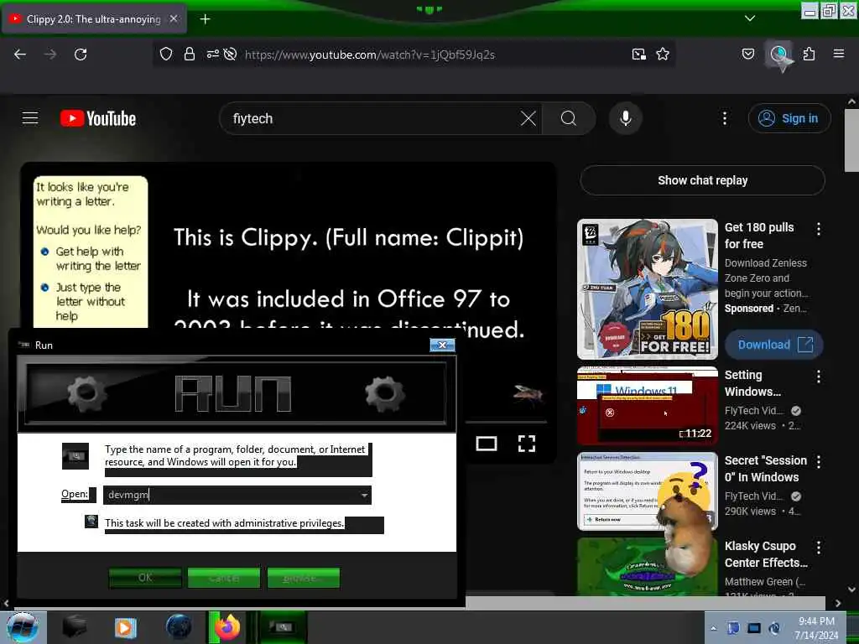Open the Setting Windows video thumbnail
The image size is (859, 644).
coord(648,406)
